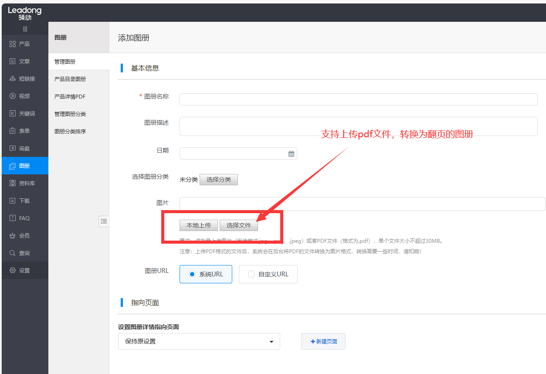This screenshot has width=546, height=374.
Task: Open the 选择分类 category chooser
Action: click(x=218, y=179)
